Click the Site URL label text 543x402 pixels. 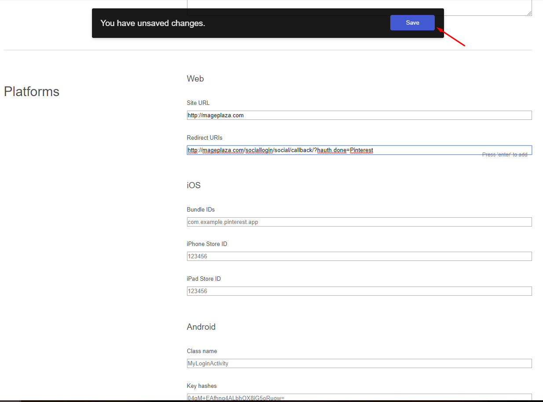(198, 103)
